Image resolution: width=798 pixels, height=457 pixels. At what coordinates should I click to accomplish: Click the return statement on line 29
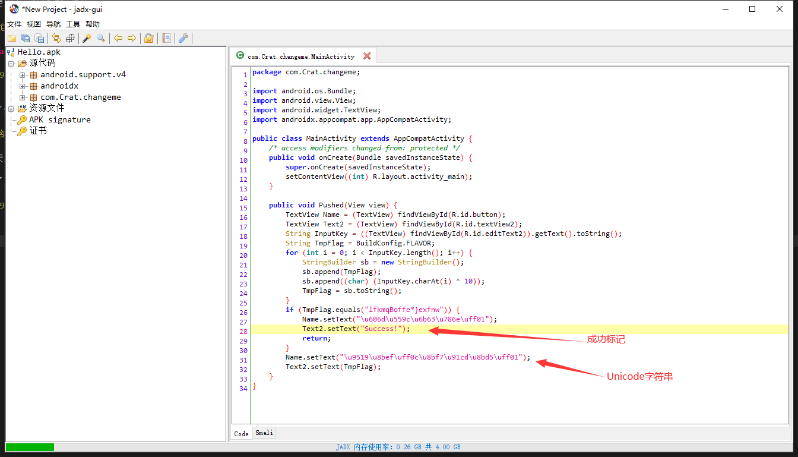[x=316, y=338]
